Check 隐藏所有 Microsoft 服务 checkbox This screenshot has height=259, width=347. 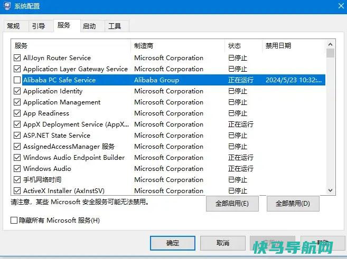(x=14, y=220)
